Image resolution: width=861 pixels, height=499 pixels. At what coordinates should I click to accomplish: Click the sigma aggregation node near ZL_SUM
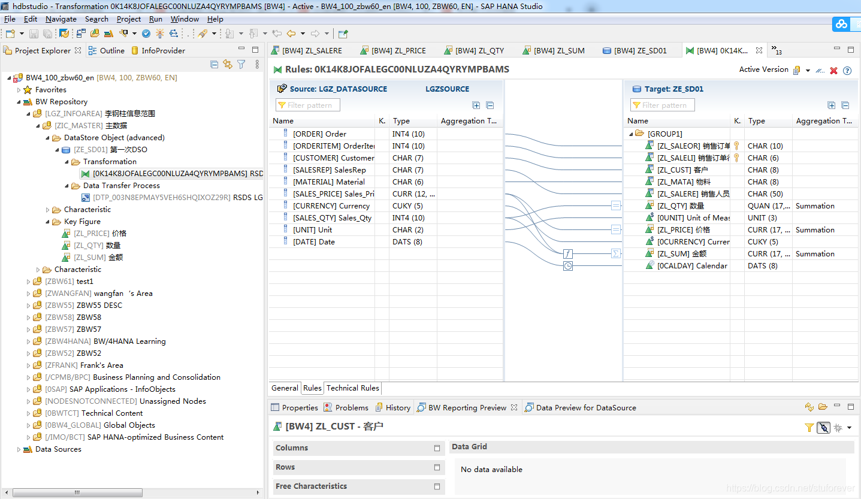pos(616,253)
